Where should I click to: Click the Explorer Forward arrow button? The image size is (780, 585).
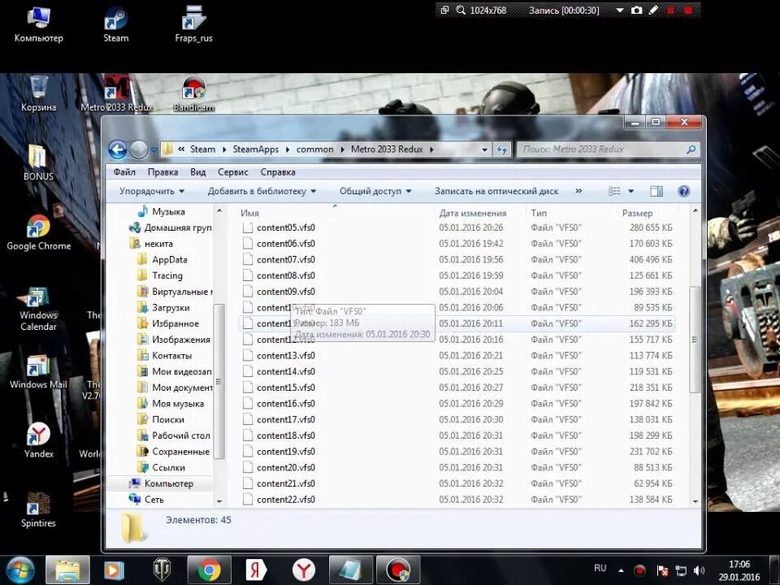[139, 149]
